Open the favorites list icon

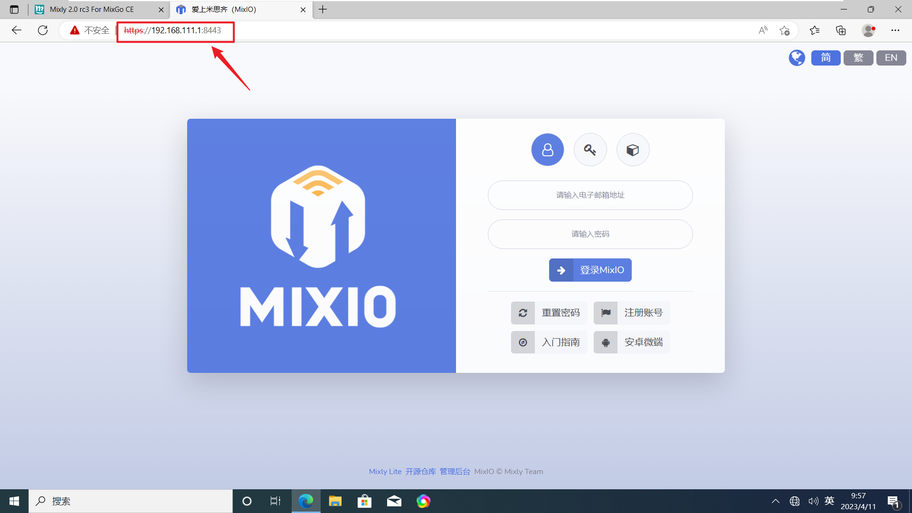coord(815,30)
